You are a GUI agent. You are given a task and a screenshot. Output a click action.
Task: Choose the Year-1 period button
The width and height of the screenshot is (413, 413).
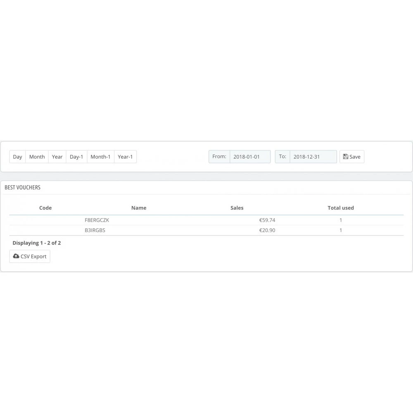coord(125,157)
